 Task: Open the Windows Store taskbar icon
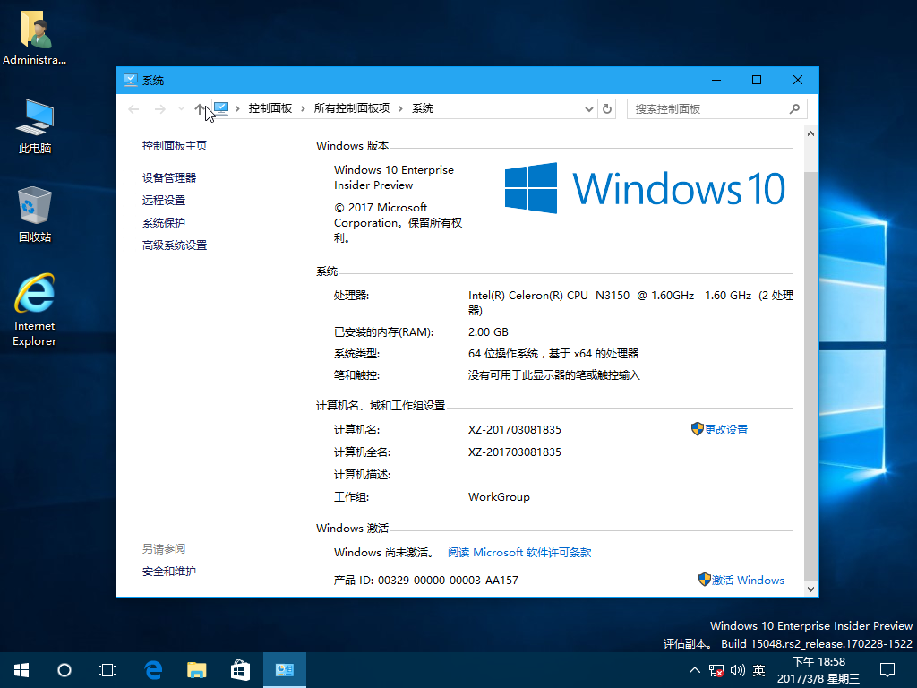coord(240,670)
